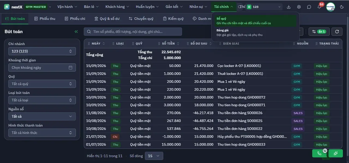Open the Tất cả loại dropdown
This screenshot has height=163, width=349.
[x=42, y=100]
